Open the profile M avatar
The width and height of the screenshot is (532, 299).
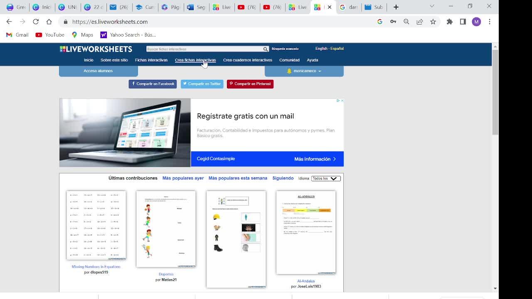tap(476, 22)
